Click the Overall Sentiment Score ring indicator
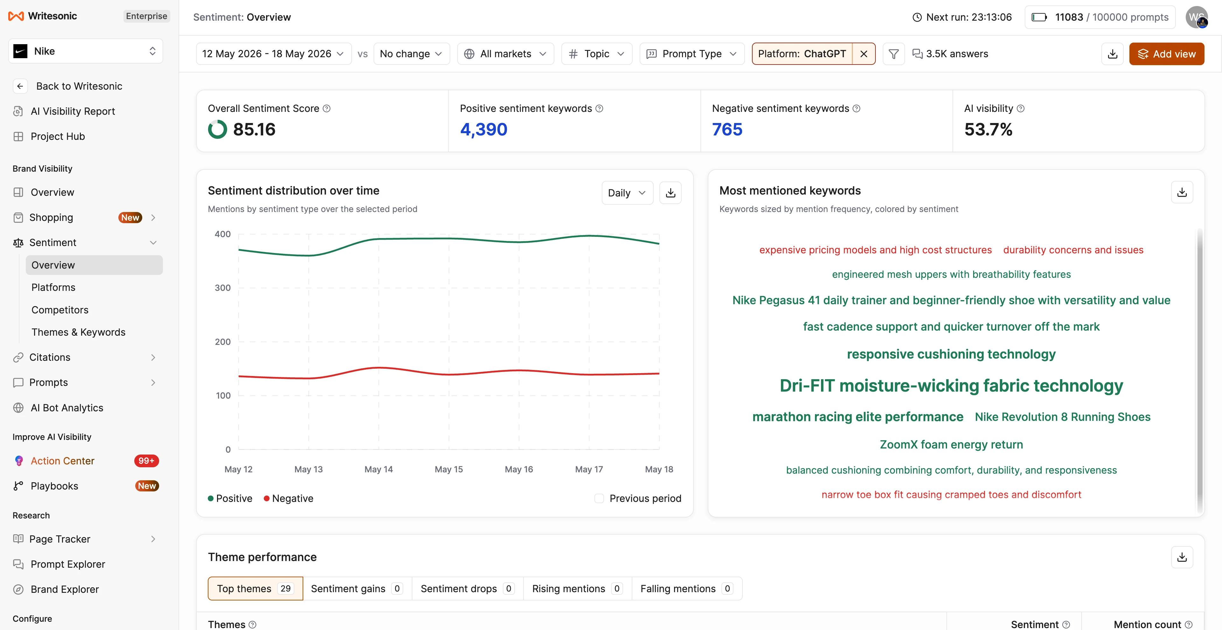 coord(217,129)
